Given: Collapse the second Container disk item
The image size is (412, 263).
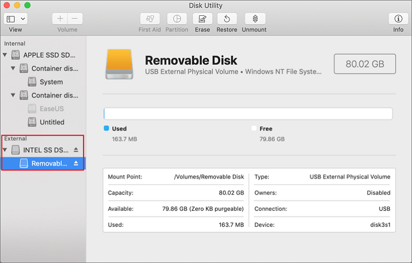Looking at the screenshot, I should tap(13, 95).
